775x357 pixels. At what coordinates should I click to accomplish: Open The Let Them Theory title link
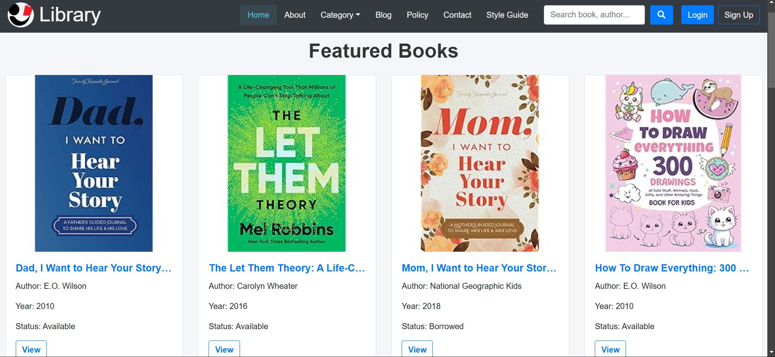[x=286, y=268]
